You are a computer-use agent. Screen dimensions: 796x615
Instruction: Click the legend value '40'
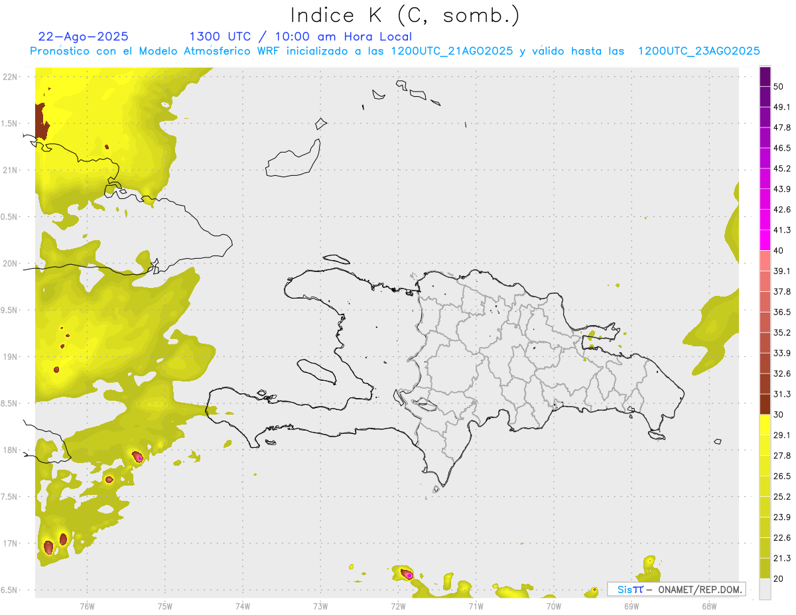pos(779,251)
